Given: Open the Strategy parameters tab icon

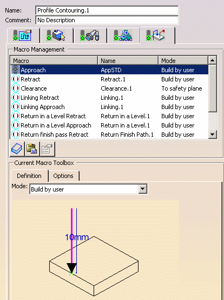Looking at the screenshot, I should (23, 35).
